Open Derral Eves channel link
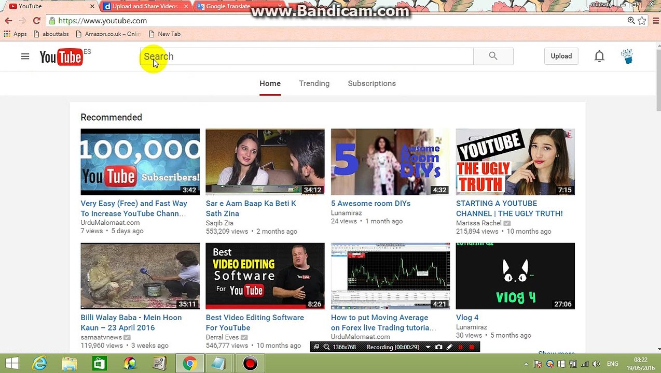The width and height of the screenshot is (661, 373). point(222,337)
